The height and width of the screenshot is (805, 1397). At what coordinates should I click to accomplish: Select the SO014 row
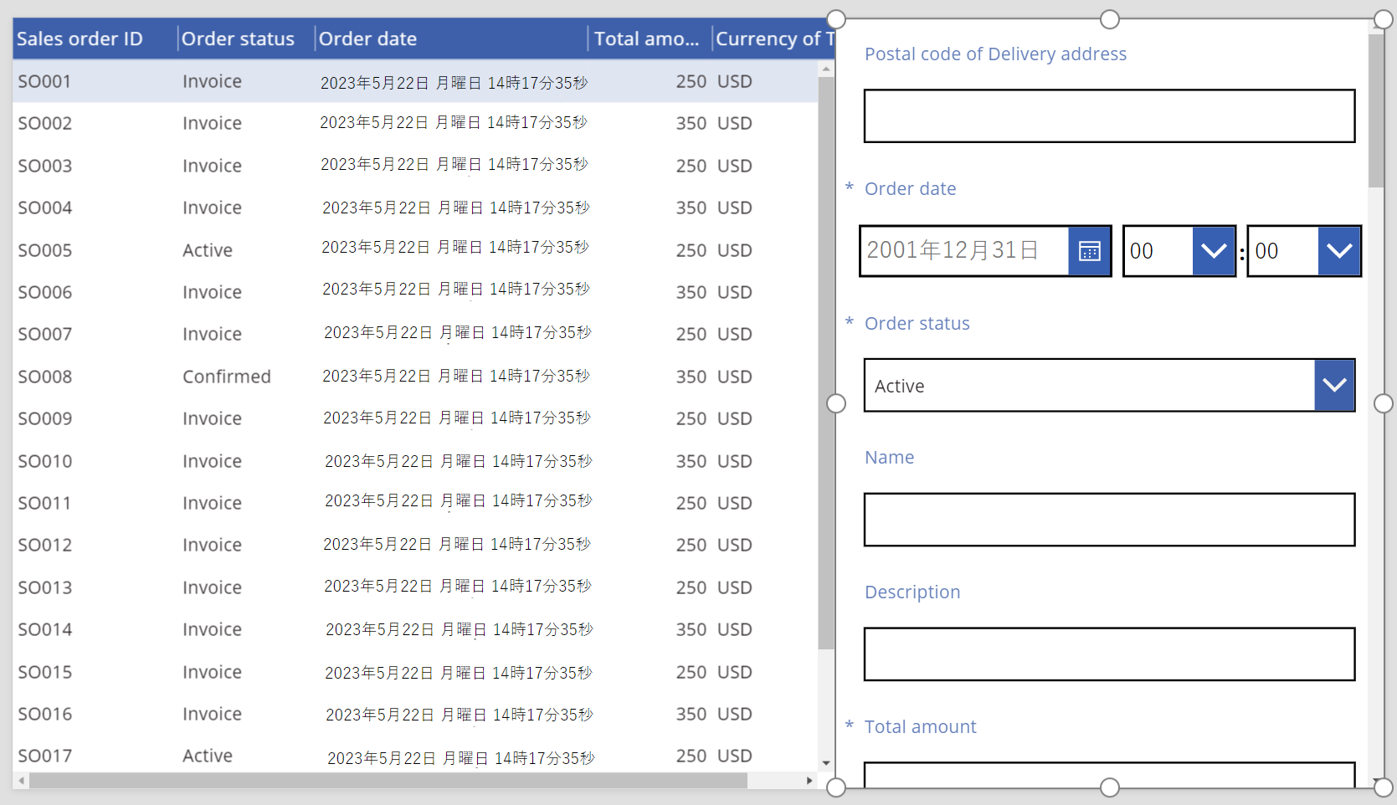click(415, 629)
